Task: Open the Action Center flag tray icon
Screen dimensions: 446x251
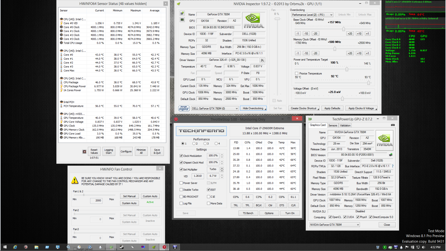Action: (x=407, y=247)
